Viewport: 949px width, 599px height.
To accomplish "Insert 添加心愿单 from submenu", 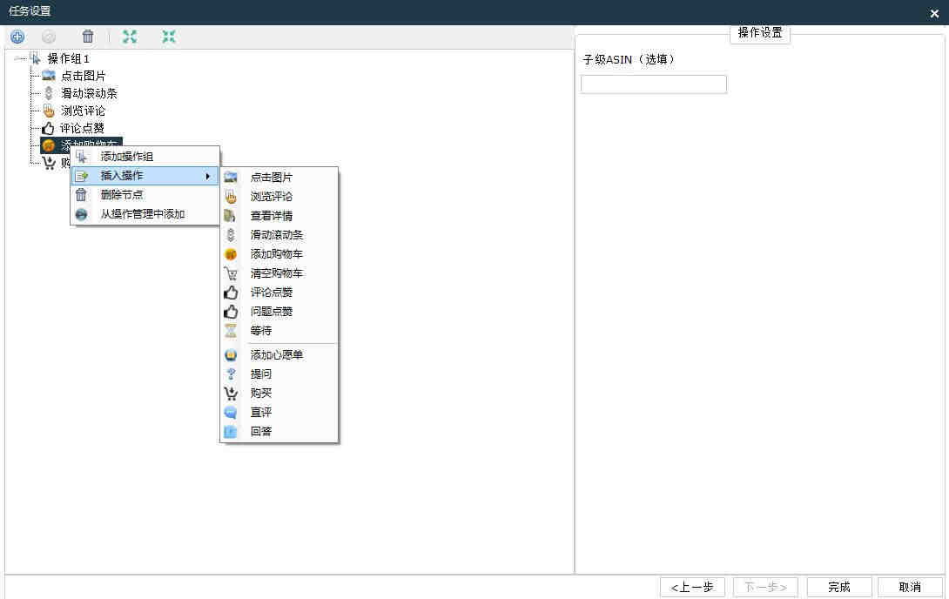I will (279, 355).
